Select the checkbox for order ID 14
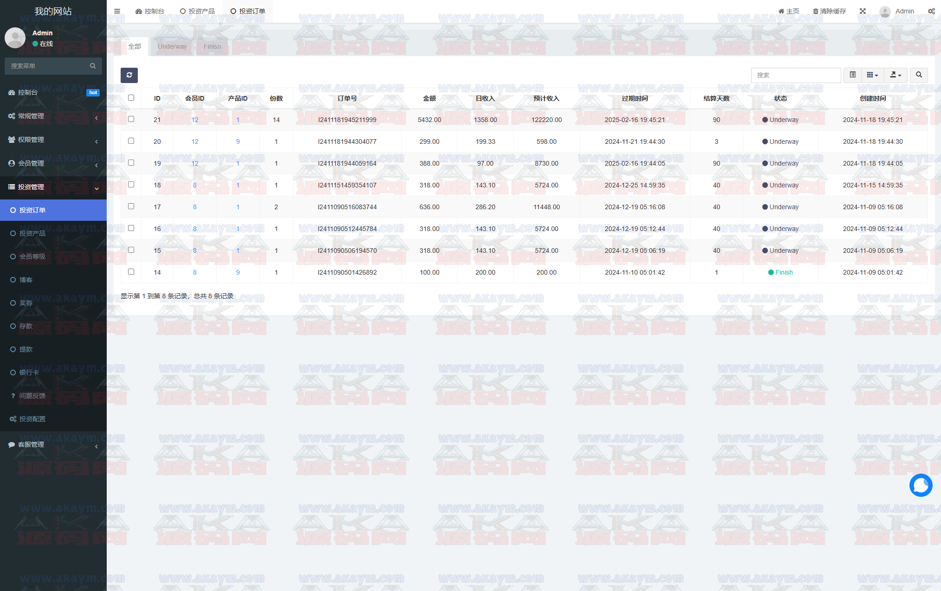This screenshot has width=941, height=591. [x=131, y=272]
